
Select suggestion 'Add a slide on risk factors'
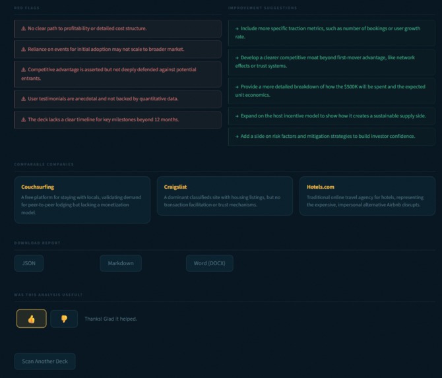(x=328, y=136)
